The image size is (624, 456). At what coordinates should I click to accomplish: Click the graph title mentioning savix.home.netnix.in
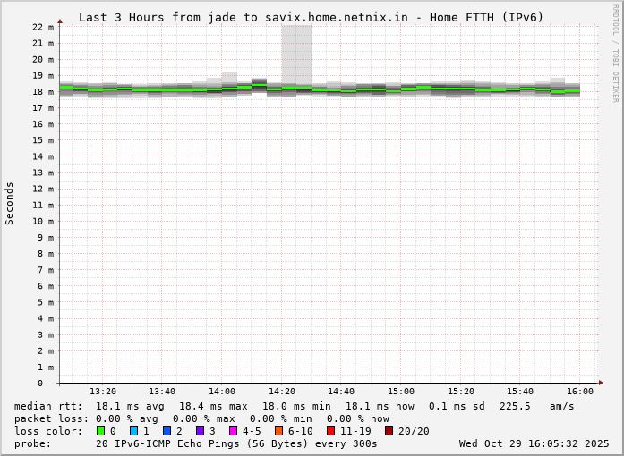(x=311, y=17)
